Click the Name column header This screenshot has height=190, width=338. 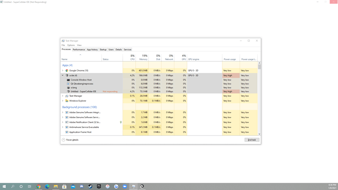81,57
